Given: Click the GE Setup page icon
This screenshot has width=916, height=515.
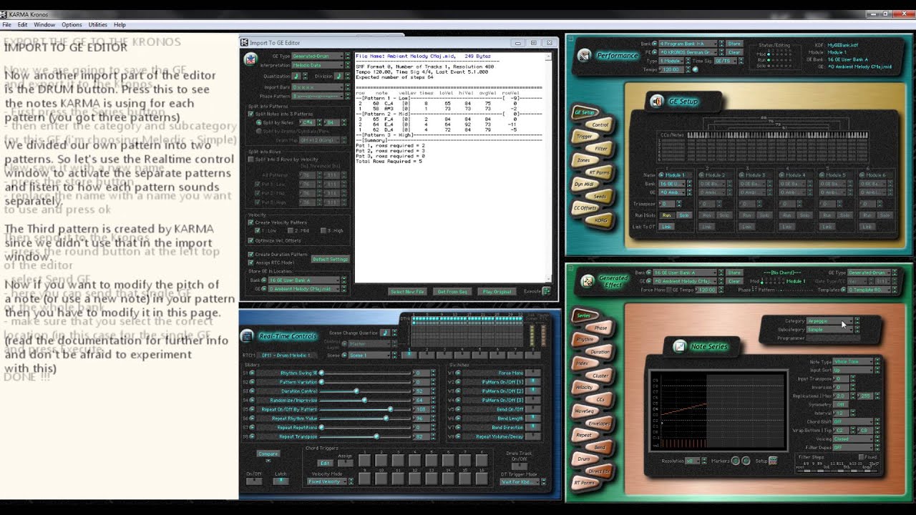Looking at the screenshot, I should point(657,102).
